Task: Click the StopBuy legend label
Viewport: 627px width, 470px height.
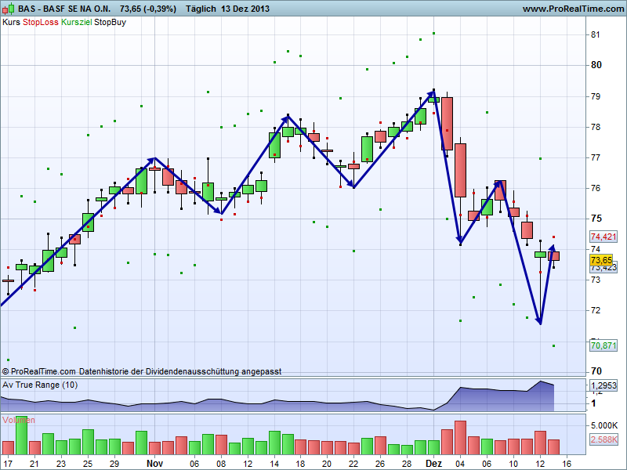Action: click(x=110, y=23)
